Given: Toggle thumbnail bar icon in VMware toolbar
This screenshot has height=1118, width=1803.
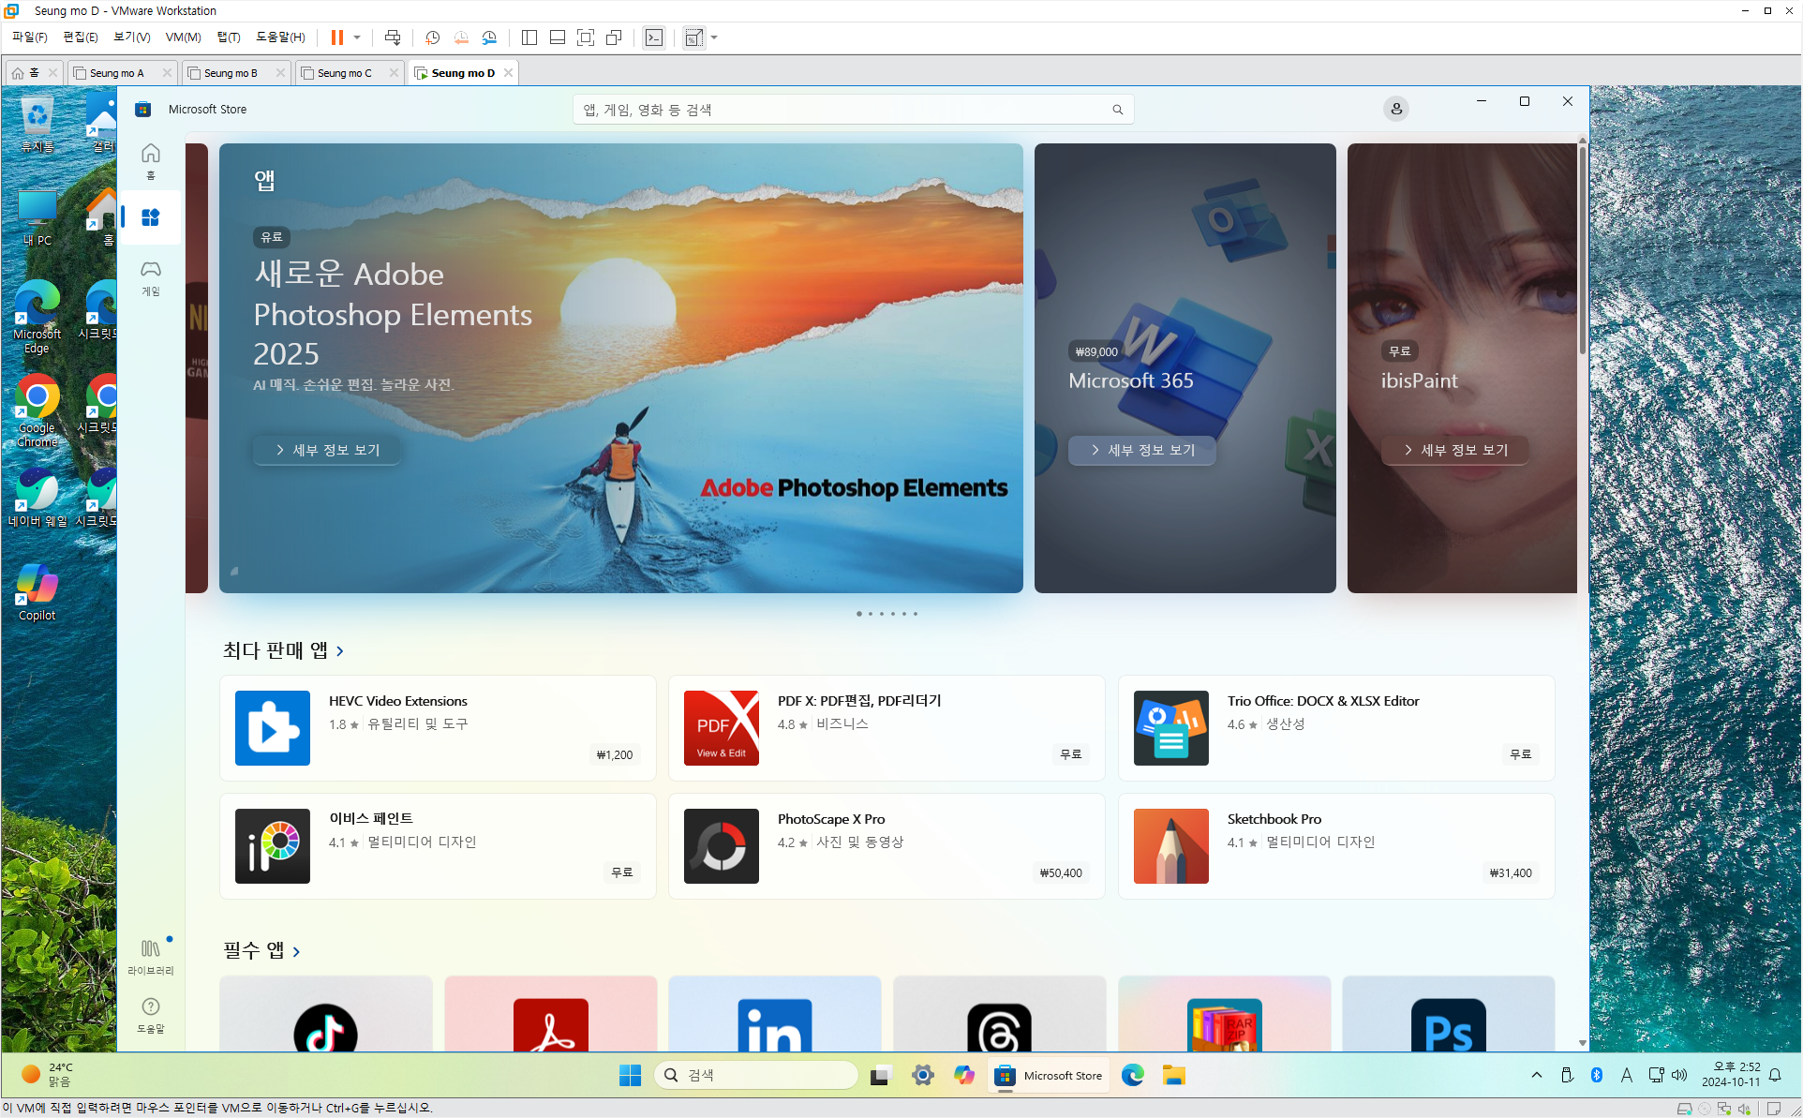Looking at the screenshot, I should tap(557, 37).
